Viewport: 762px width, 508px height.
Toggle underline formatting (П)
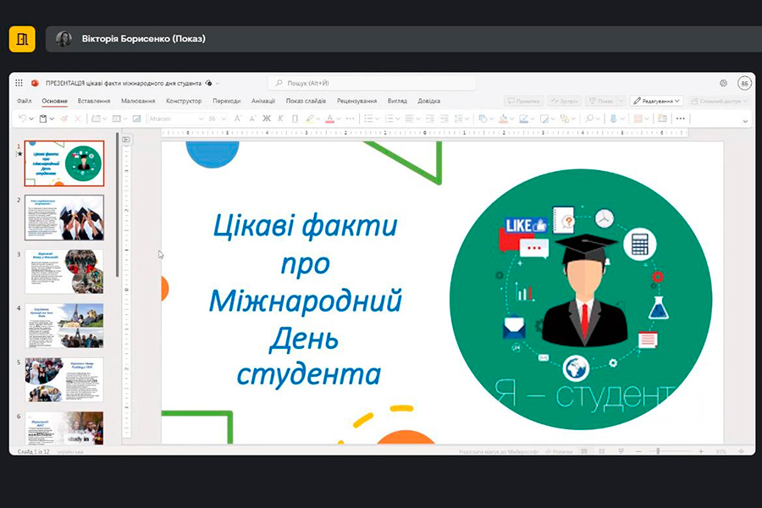[293, 119]
